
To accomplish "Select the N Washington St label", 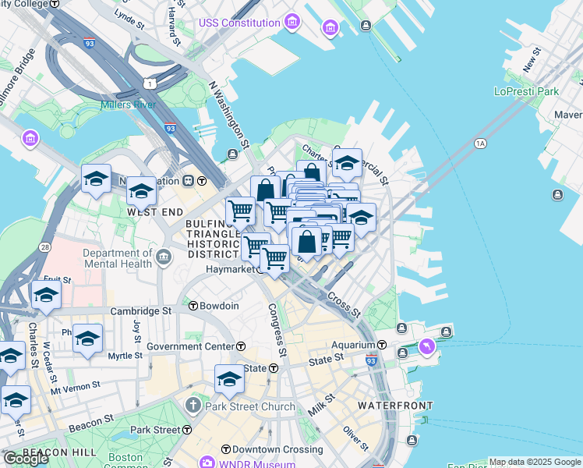I will 229,115.
